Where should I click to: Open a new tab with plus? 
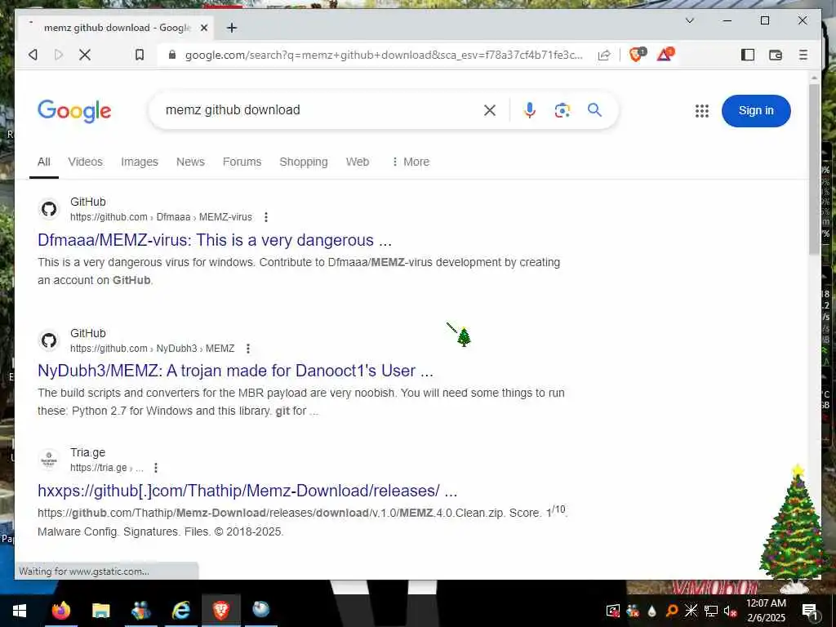click(x=231, y=28)
